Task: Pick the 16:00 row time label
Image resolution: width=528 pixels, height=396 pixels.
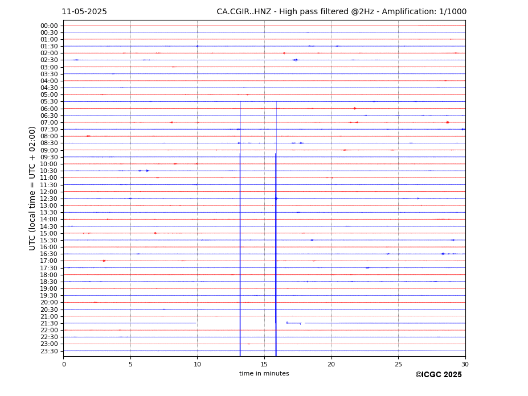Action: coord(49,247)
